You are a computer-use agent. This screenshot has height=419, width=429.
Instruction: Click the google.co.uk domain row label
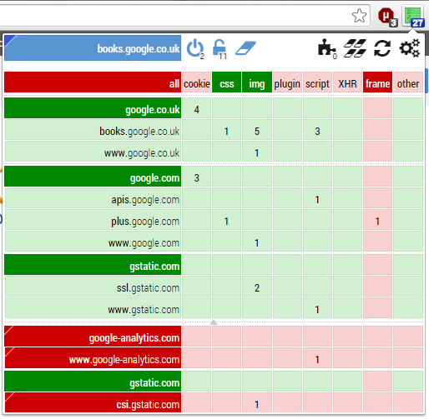tap(93, 108)
